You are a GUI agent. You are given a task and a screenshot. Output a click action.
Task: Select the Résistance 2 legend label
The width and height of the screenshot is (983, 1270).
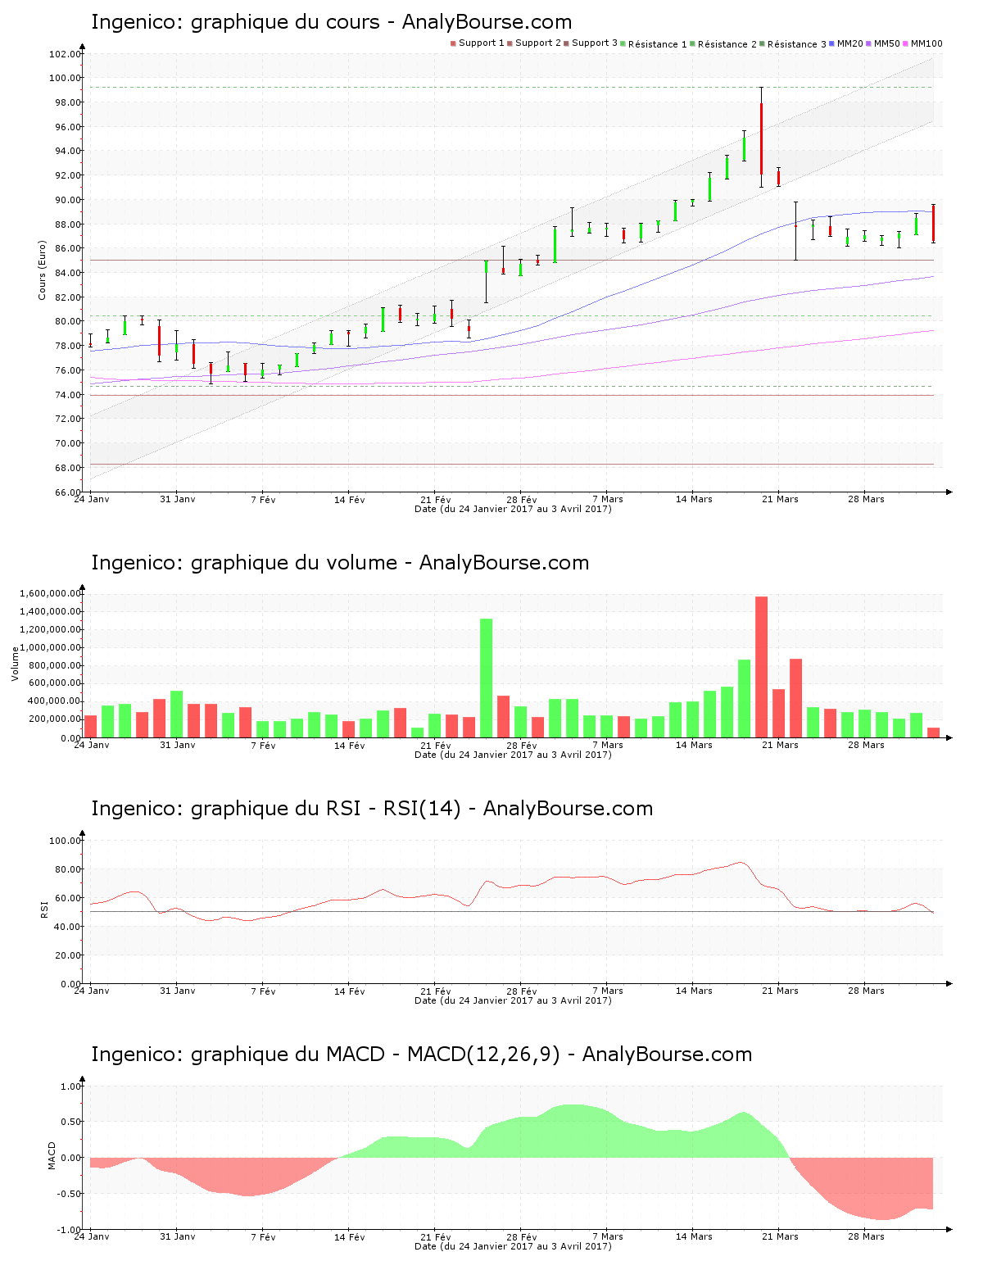click(727, 44)
